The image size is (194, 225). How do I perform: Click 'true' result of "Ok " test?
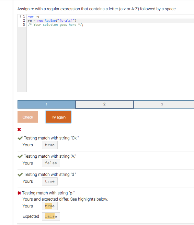[50, 145]
